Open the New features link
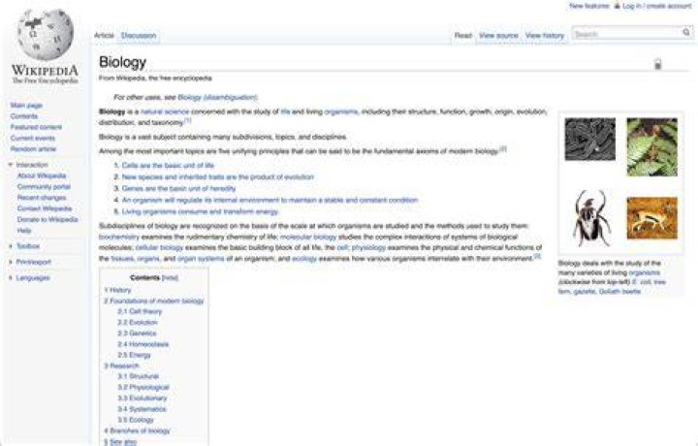This screenshot has width=698, height=446. click(x=589, y=6)
